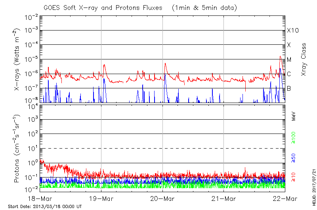Click the C class label on right axis

[289, 74]
